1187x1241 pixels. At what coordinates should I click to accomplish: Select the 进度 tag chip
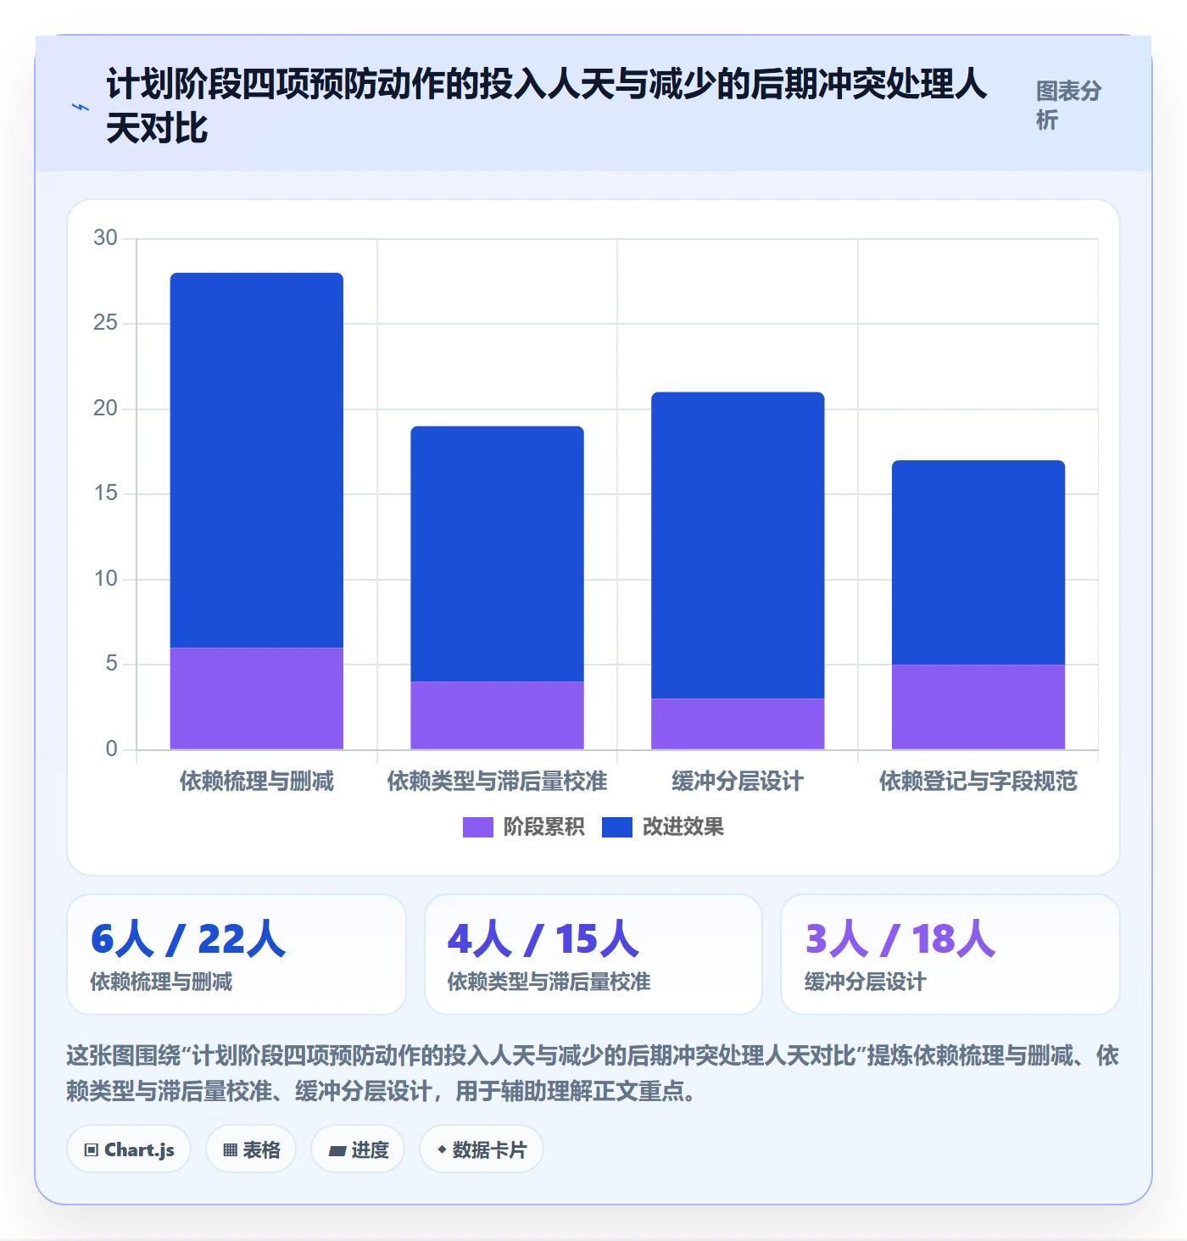[x=358, y=1149]
